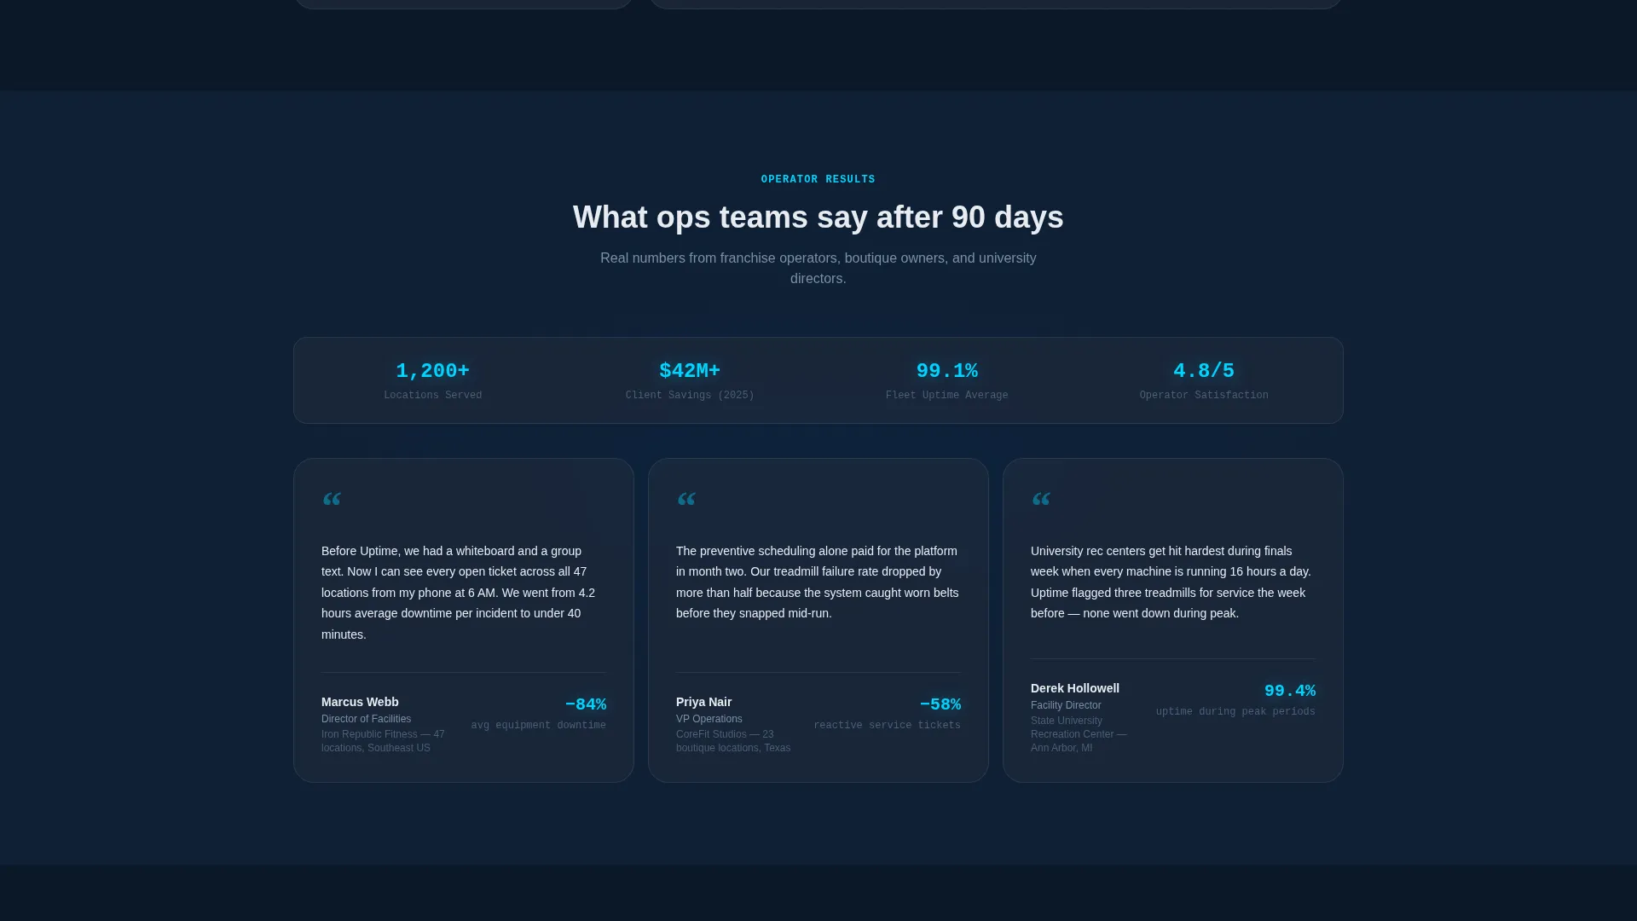Click the name 'Priya Nair'

point(704,702)
